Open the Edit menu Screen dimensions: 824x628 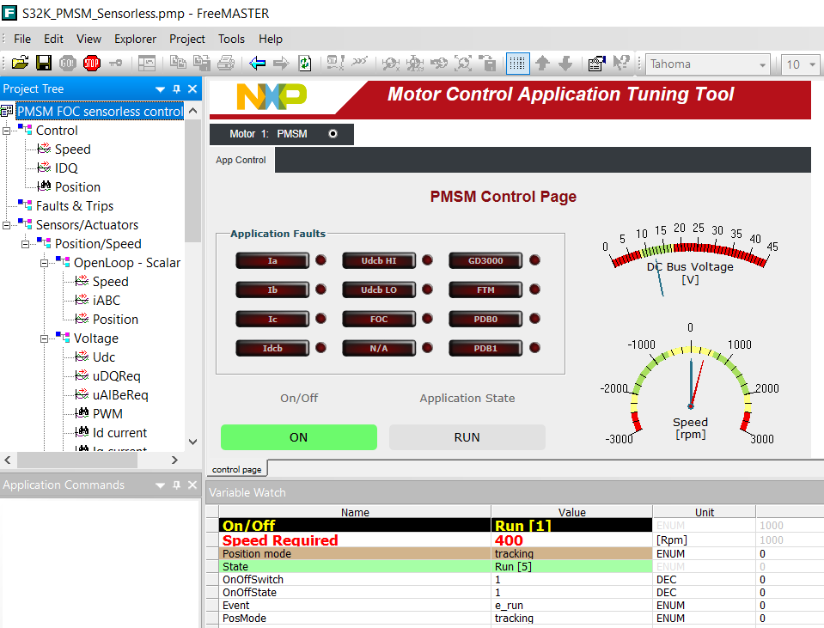[x=53, y=39]
